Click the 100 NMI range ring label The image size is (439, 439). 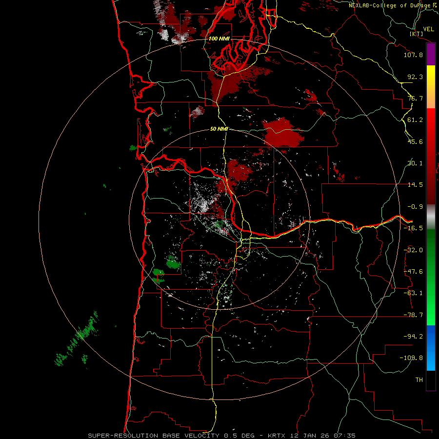(x=219, y=39)
